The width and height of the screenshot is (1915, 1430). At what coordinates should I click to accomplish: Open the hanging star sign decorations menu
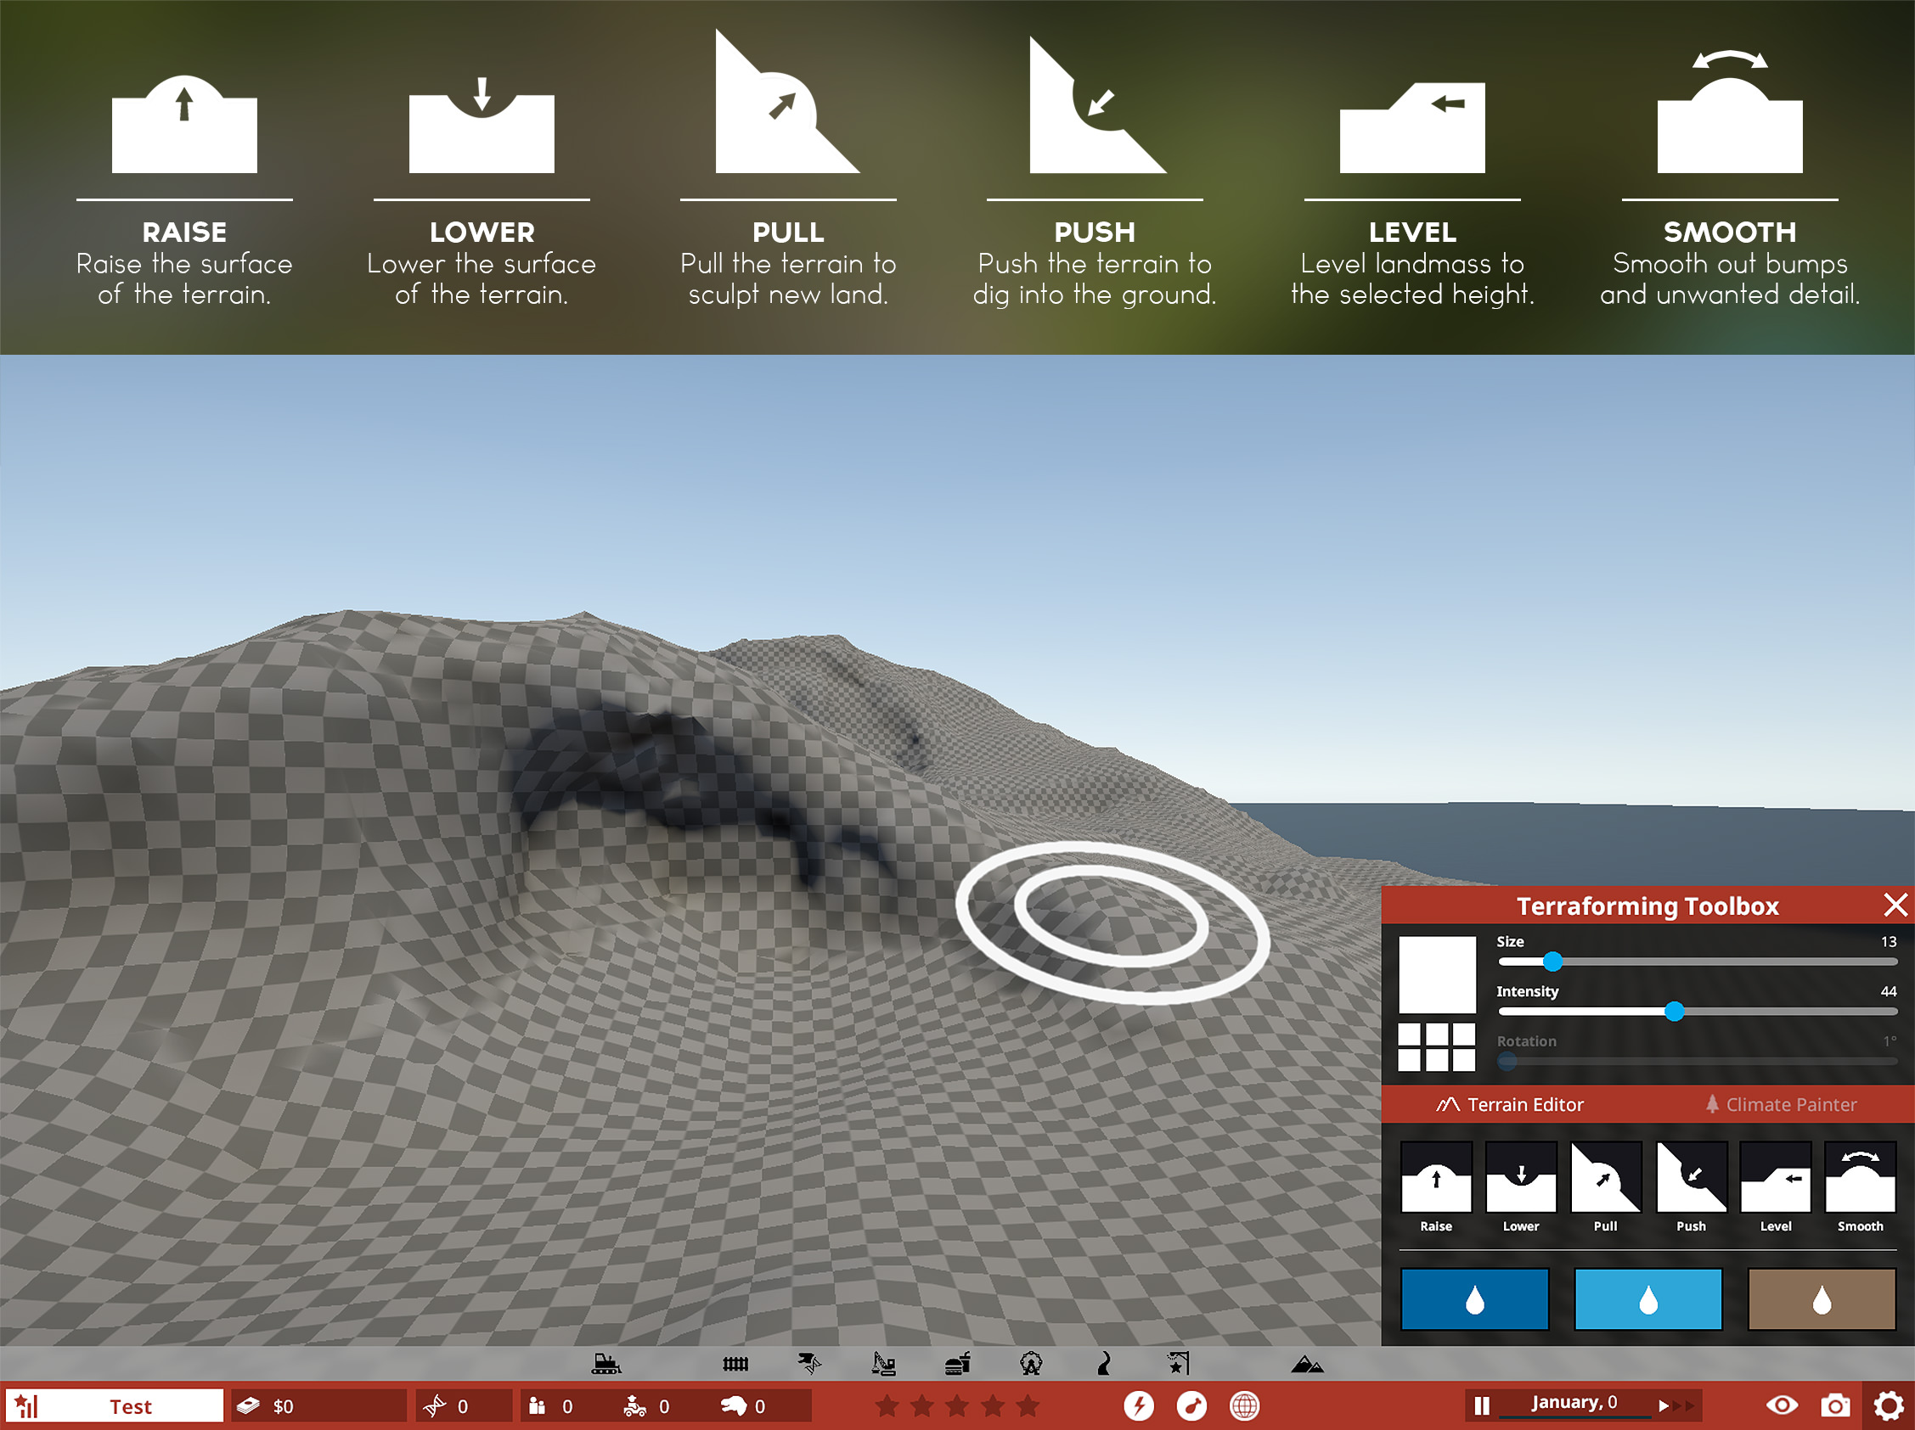pyautogui.click(x=1178, y=1364)
